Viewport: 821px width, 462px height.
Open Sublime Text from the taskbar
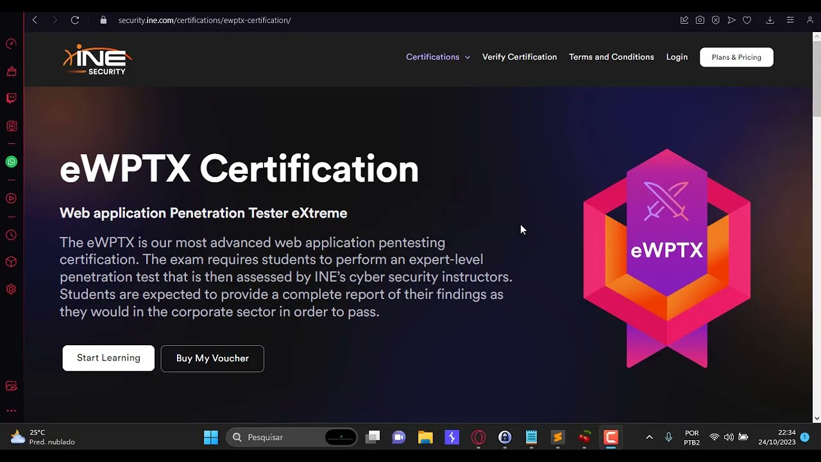[558, 437]
